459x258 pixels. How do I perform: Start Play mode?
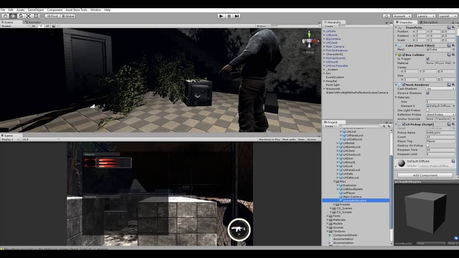(221, 16)
